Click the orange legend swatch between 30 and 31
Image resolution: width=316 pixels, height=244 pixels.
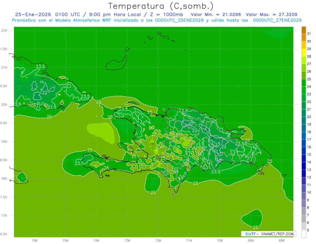(304, 37)
